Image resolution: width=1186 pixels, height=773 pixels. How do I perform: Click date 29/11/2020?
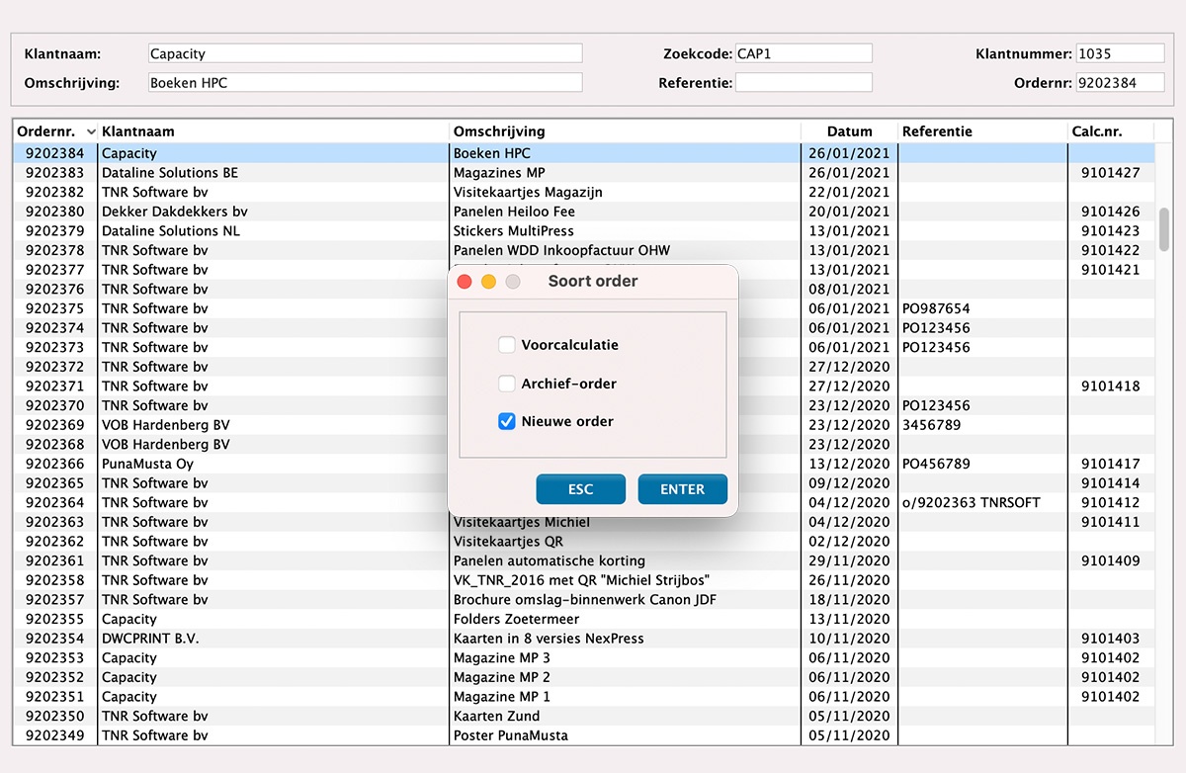click(x=849, y=560)
